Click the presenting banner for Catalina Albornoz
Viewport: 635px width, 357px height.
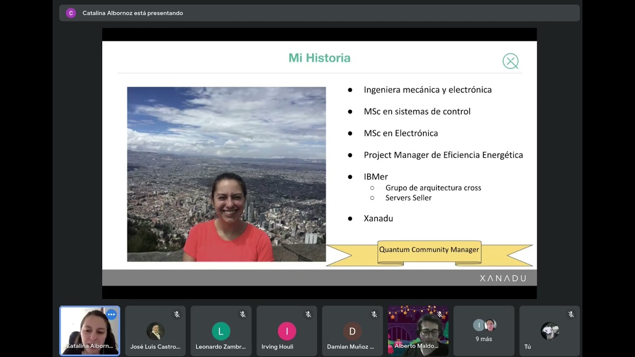coord(319,13)
